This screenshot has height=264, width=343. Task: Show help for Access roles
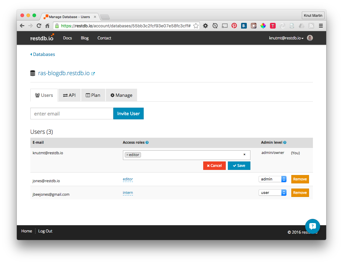point(147,143)
